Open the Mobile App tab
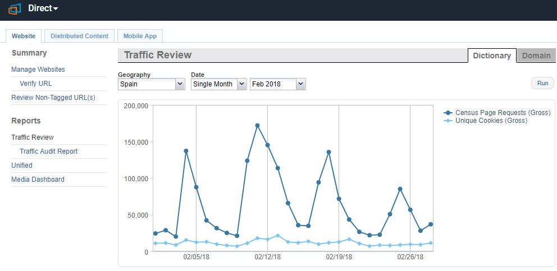Image resolution: width=557 pixels, height=271 pixels. point(140,36)
